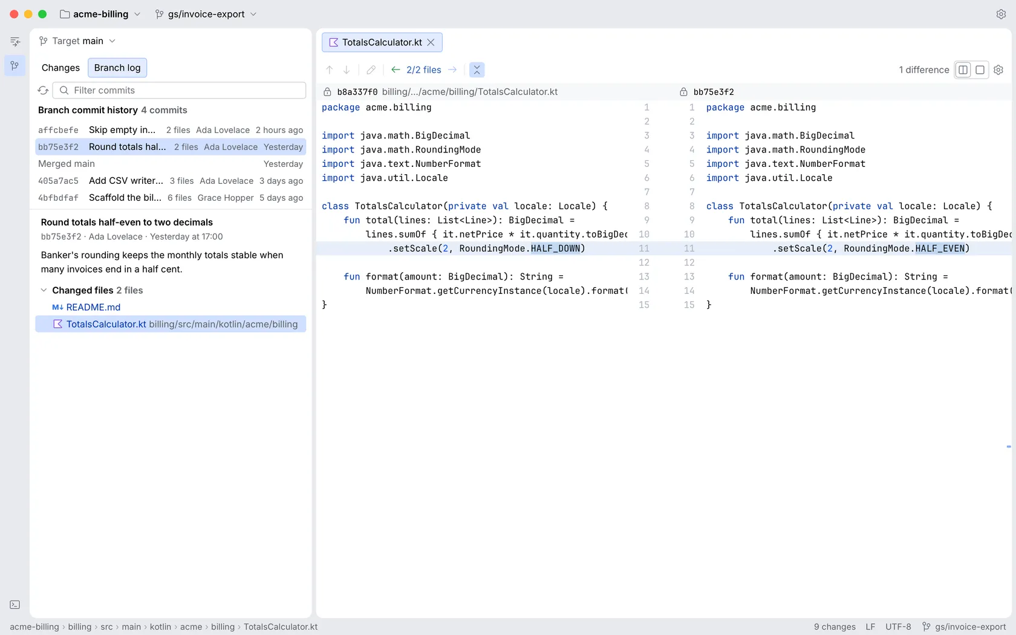Click lock icon beside b8a337f0 revision

tap(327, 92)
